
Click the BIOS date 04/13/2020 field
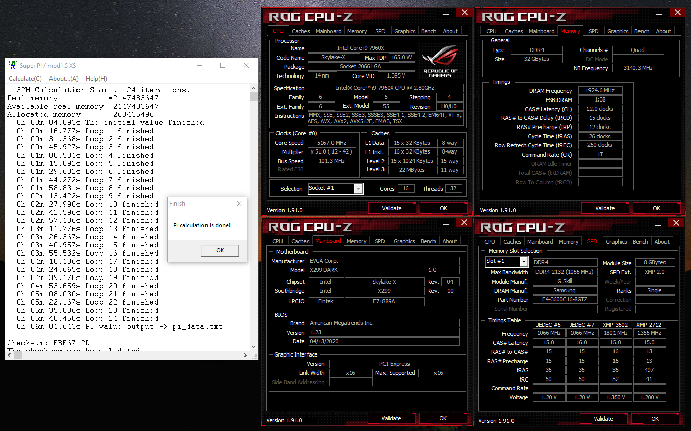[384, 341]
